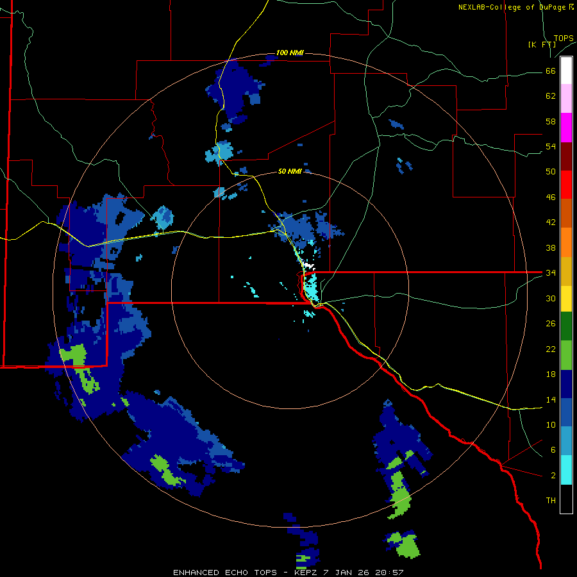Click the 66 value on the legend
The width and height of the screenshot is (577, 577).
(x=551, y=71)
